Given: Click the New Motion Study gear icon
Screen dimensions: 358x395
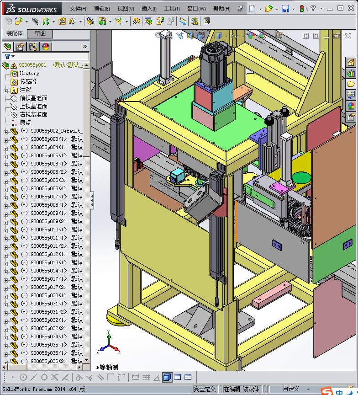Looking at the screenshot, I should click(x=137, y=21).
